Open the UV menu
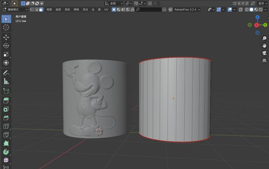Screen dimensions: 269x169 pos(106,9)
